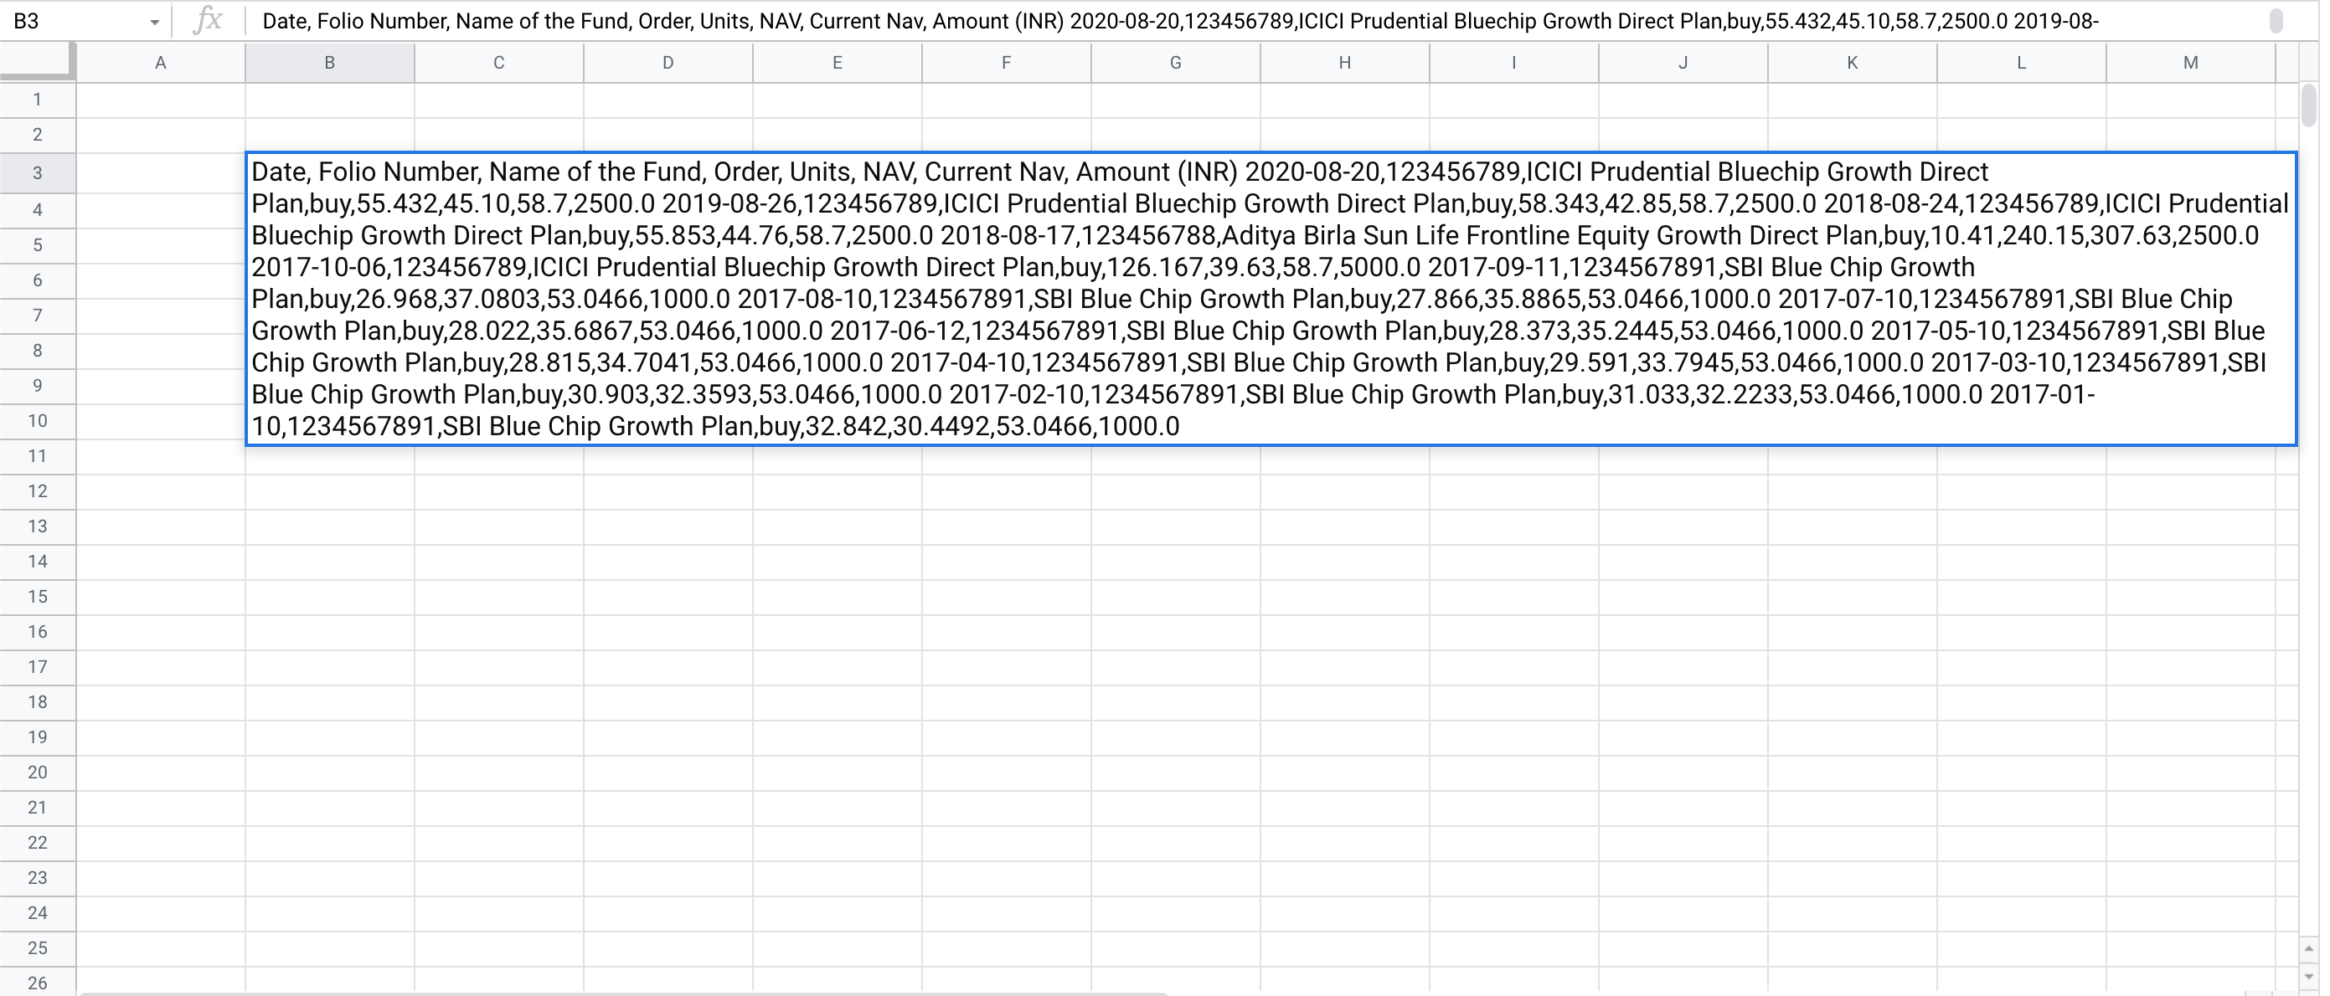Select column H header
Screen dimensions: 2330x996
[1344, 63]
